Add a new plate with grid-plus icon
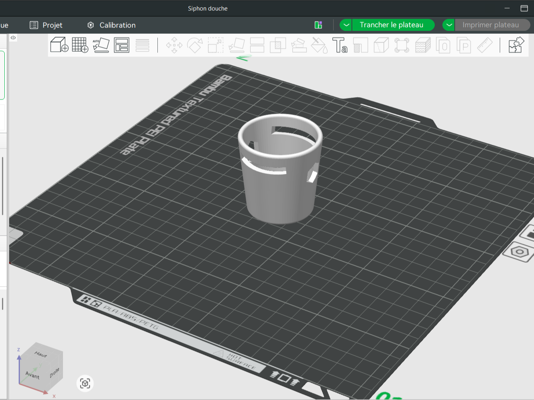 (80, 45)
